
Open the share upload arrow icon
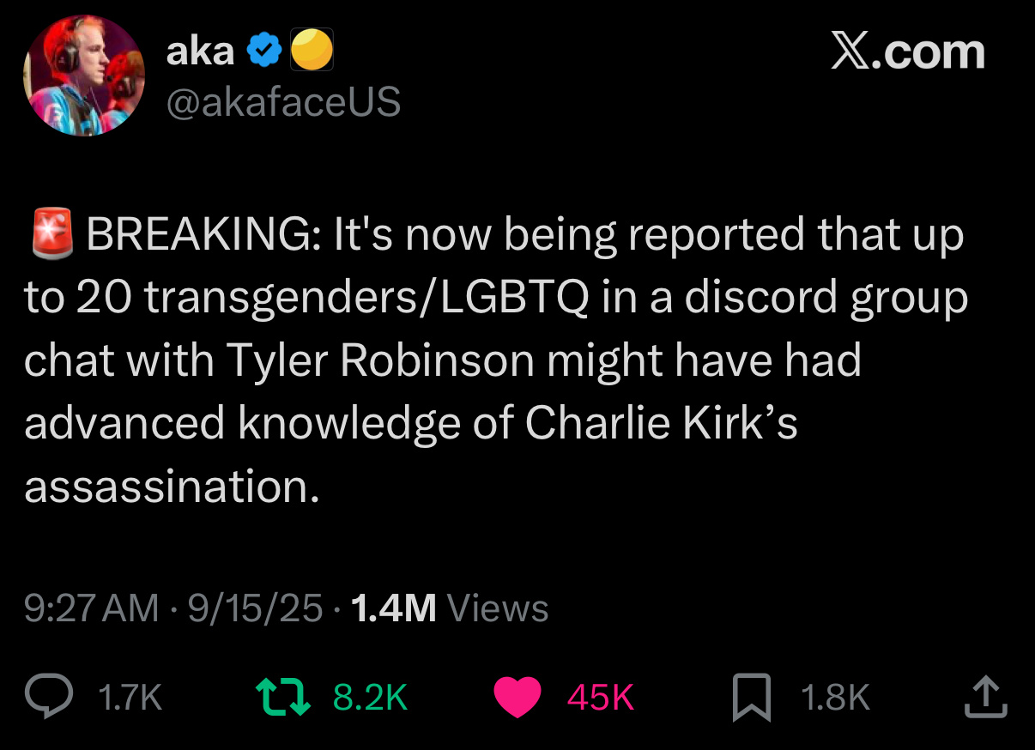click(985, 697)
